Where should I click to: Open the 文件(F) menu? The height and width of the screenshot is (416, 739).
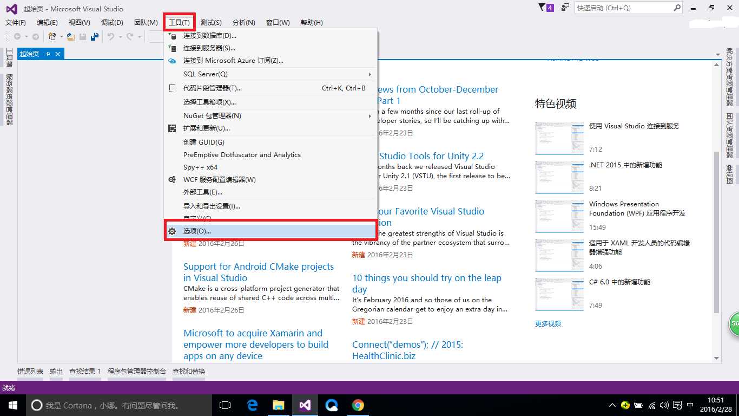(x=16, y=22)
